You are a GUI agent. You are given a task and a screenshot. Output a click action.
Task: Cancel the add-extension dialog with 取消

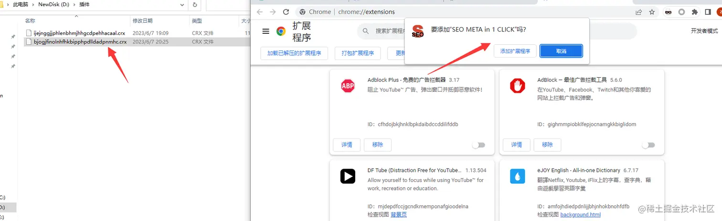pos(561,51)
